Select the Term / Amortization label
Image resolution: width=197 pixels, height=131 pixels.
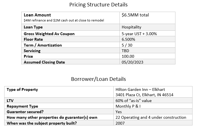(x=43, y=45)
